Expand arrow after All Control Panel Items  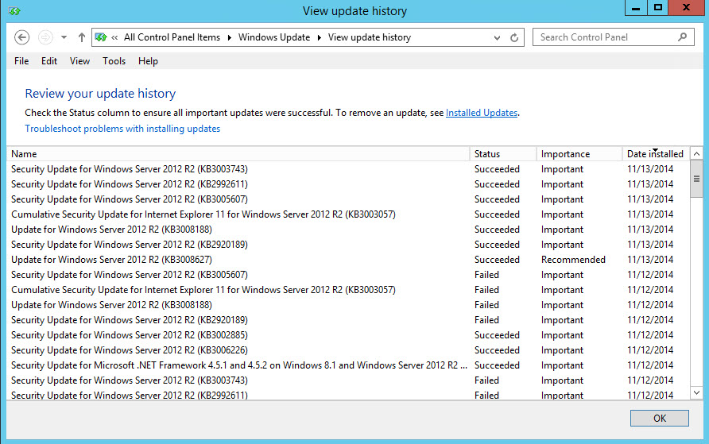click(229, 37)
